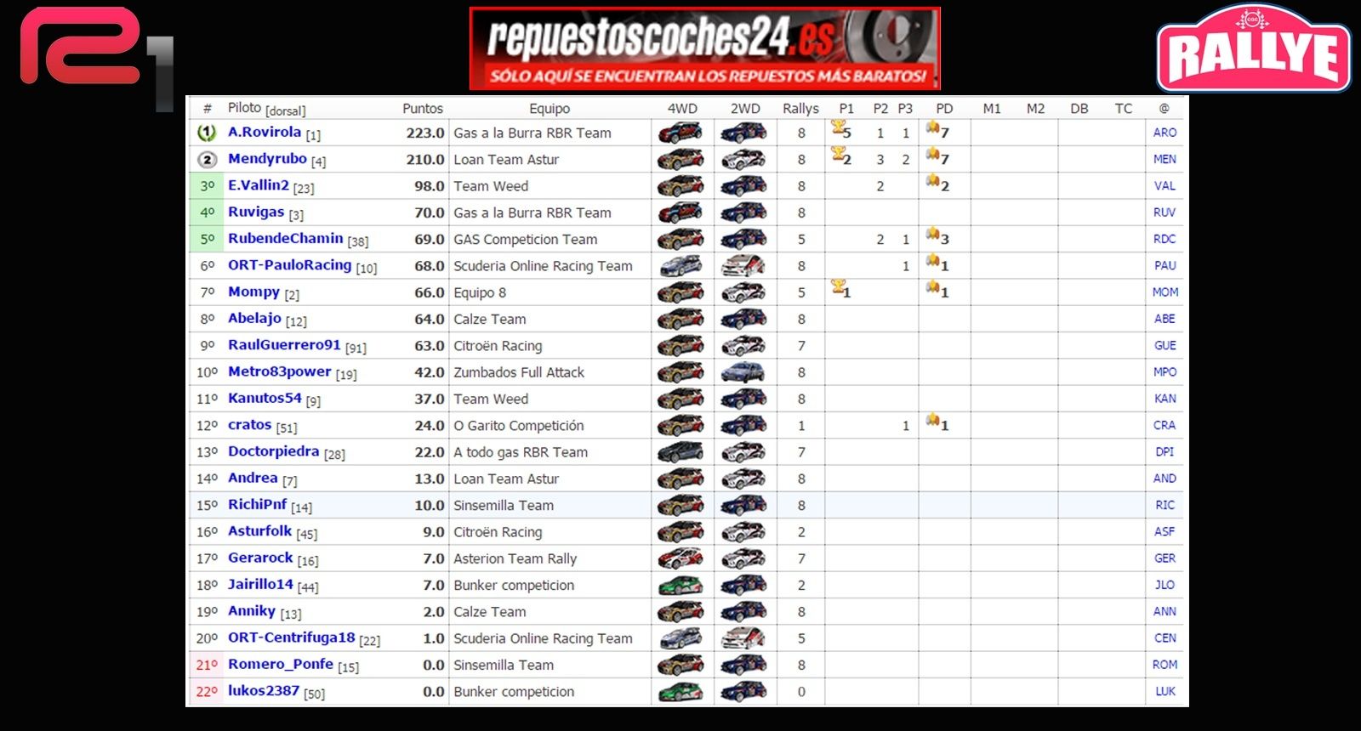The height and width of the screenshot is (731, 1361).
Task: Click RaulGuerrero91's 2WD car icon
Action: click(743, 346)
